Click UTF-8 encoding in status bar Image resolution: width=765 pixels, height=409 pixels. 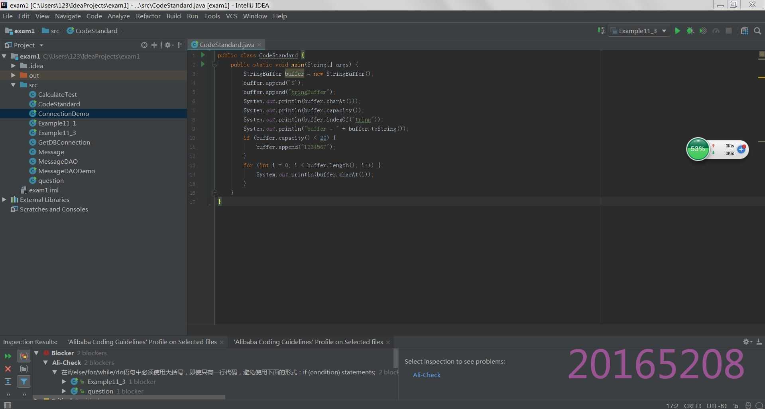pos(717,406)
